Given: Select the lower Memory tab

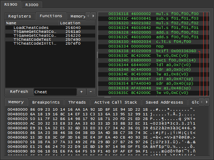Looking at the screenshot, I should (16, 102).
